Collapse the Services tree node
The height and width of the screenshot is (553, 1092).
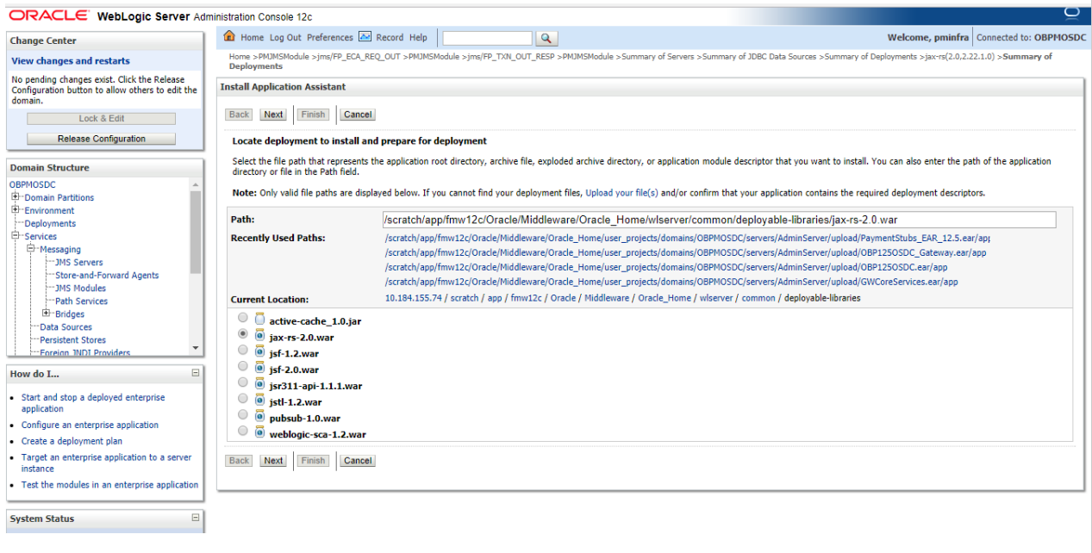16,236
